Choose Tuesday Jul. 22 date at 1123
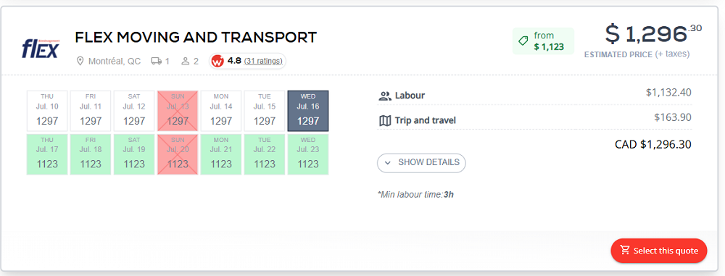Screen dimensions: 725x276 (265, 154)
